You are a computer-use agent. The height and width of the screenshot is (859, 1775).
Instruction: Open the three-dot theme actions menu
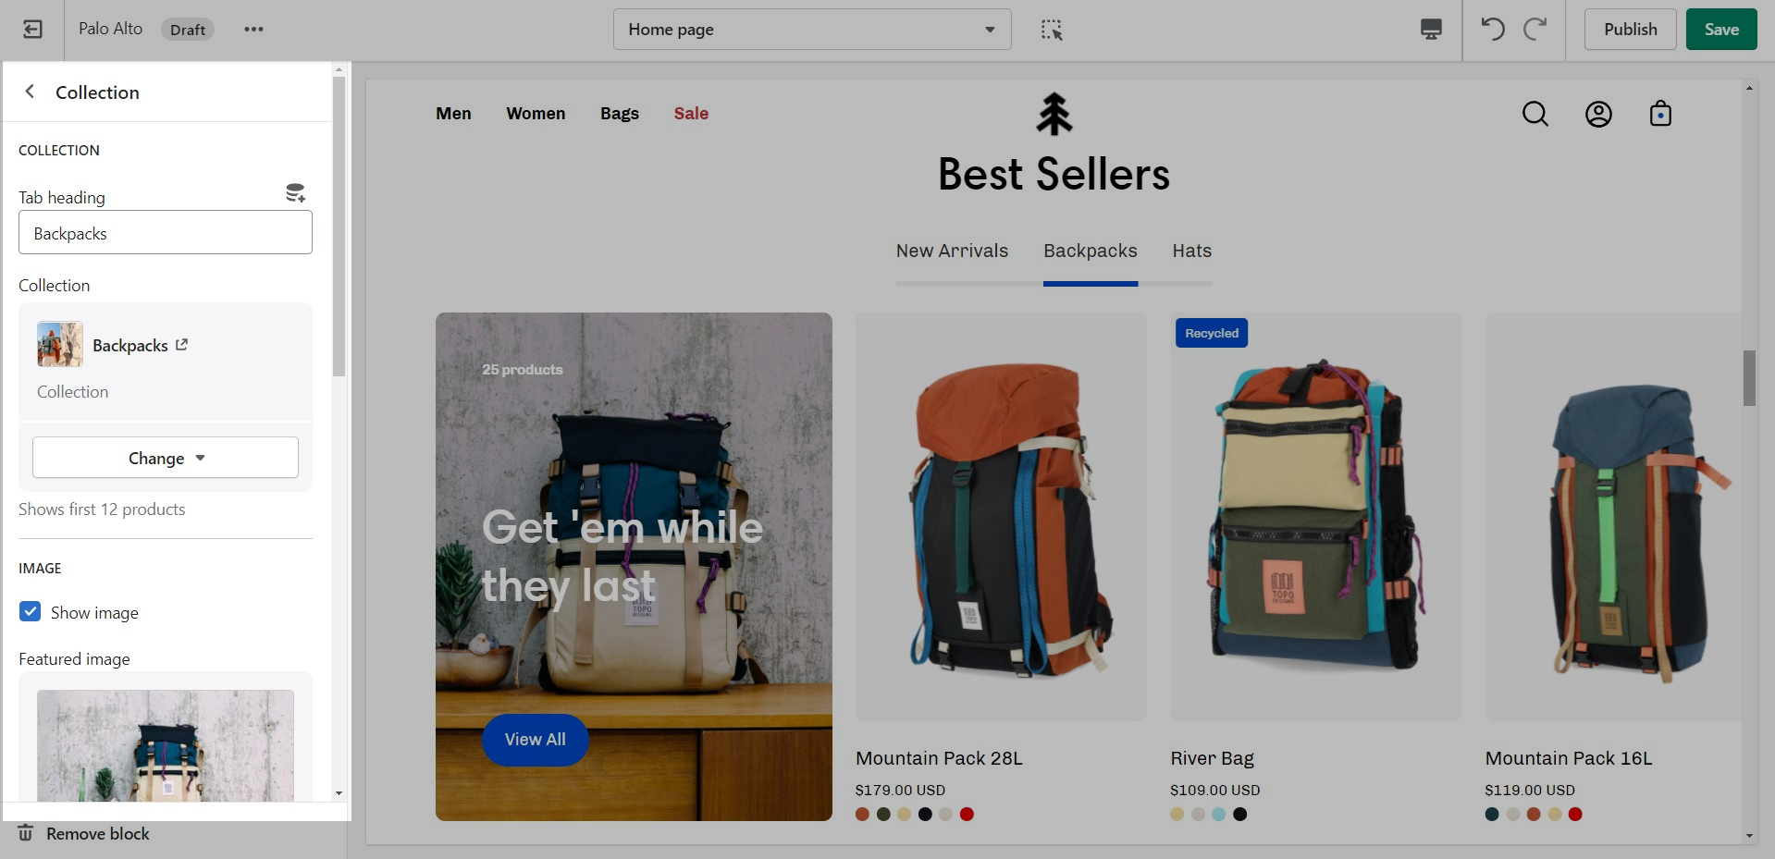(253, 30)
